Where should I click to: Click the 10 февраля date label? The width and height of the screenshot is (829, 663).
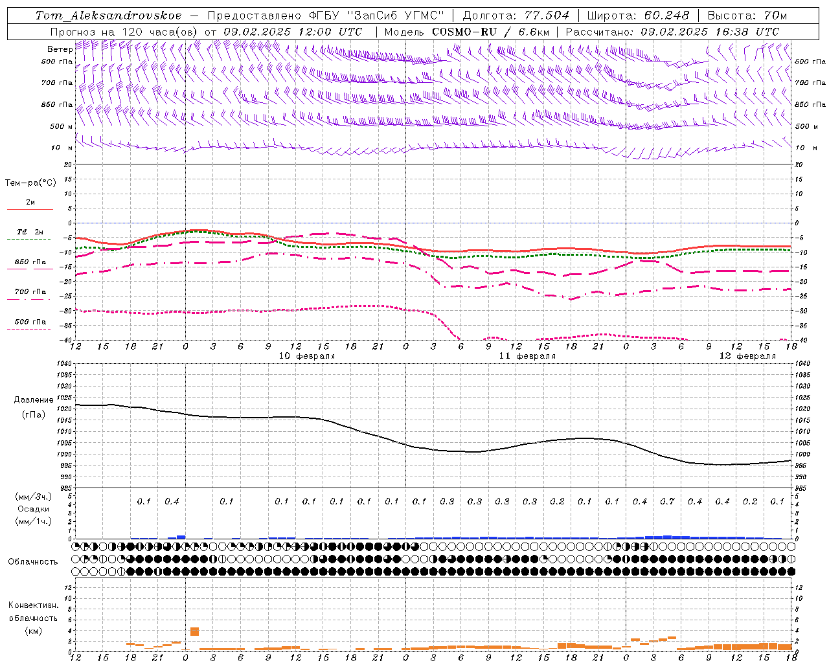click(x=307, y=356)
